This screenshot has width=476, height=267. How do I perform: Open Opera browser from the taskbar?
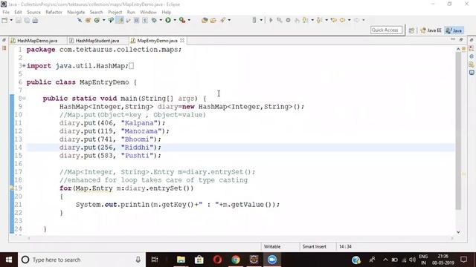pos(217,260)
